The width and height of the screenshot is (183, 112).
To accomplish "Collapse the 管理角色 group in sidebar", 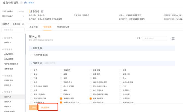I will click(3, 50).
